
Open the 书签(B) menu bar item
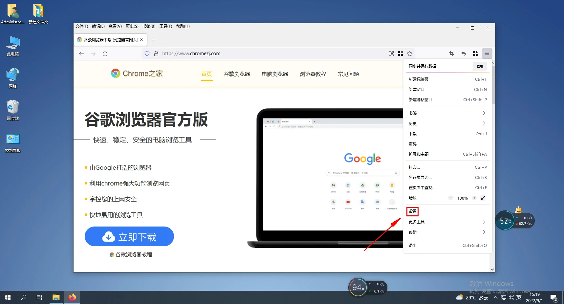coord(149,26)
